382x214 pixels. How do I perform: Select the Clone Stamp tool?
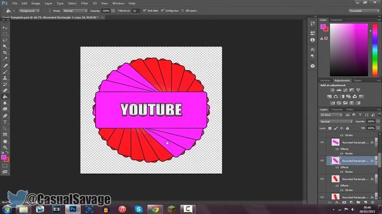(x=5, y=78)
